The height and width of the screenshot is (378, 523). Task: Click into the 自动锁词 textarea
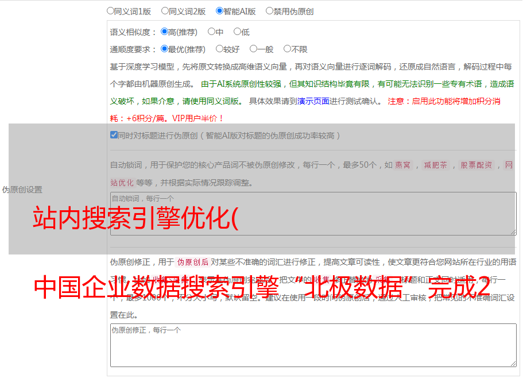point(313,214)
